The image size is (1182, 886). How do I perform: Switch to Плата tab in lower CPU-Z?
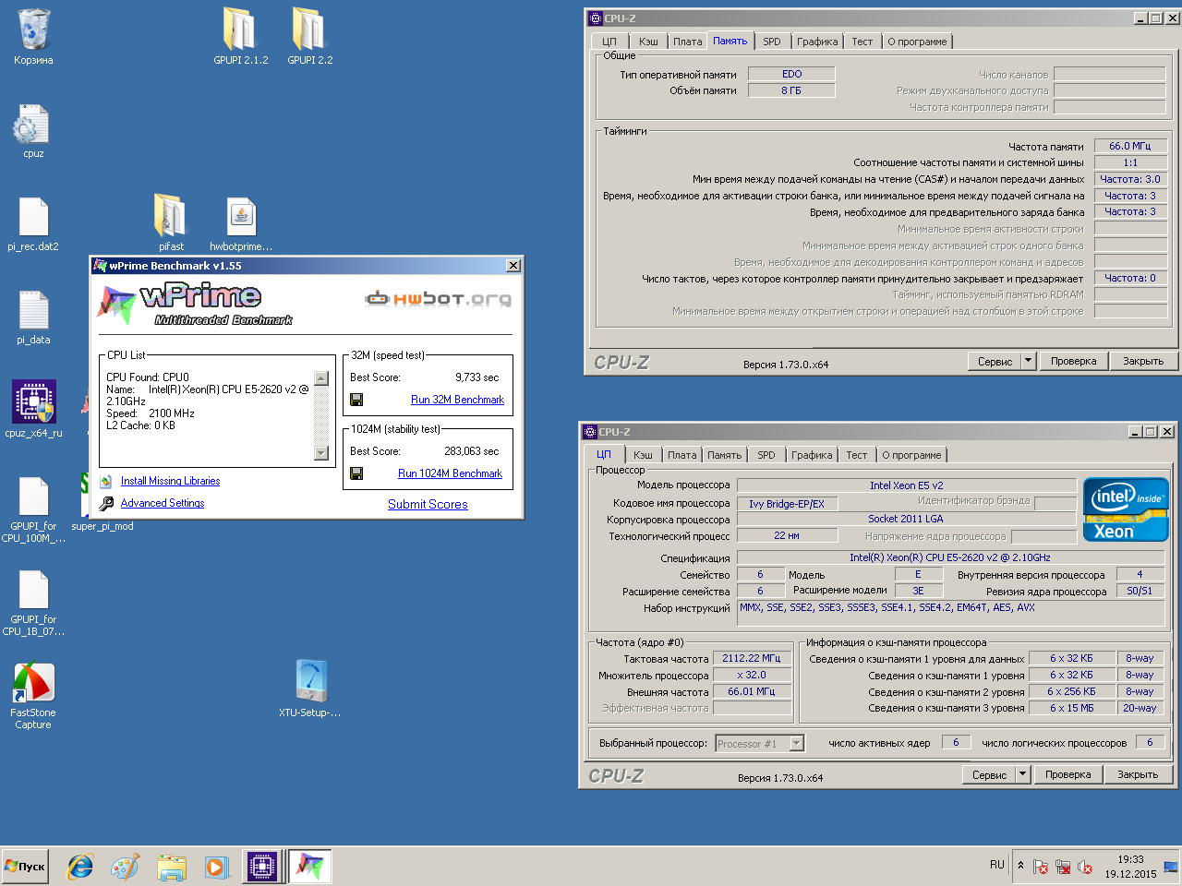[682, 455]
